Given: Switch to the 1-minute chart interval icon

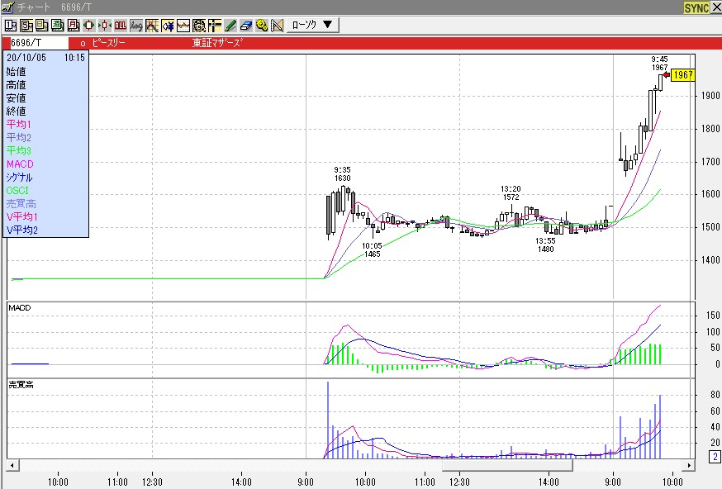Looking at the screenshot, I should pos(12,25).
